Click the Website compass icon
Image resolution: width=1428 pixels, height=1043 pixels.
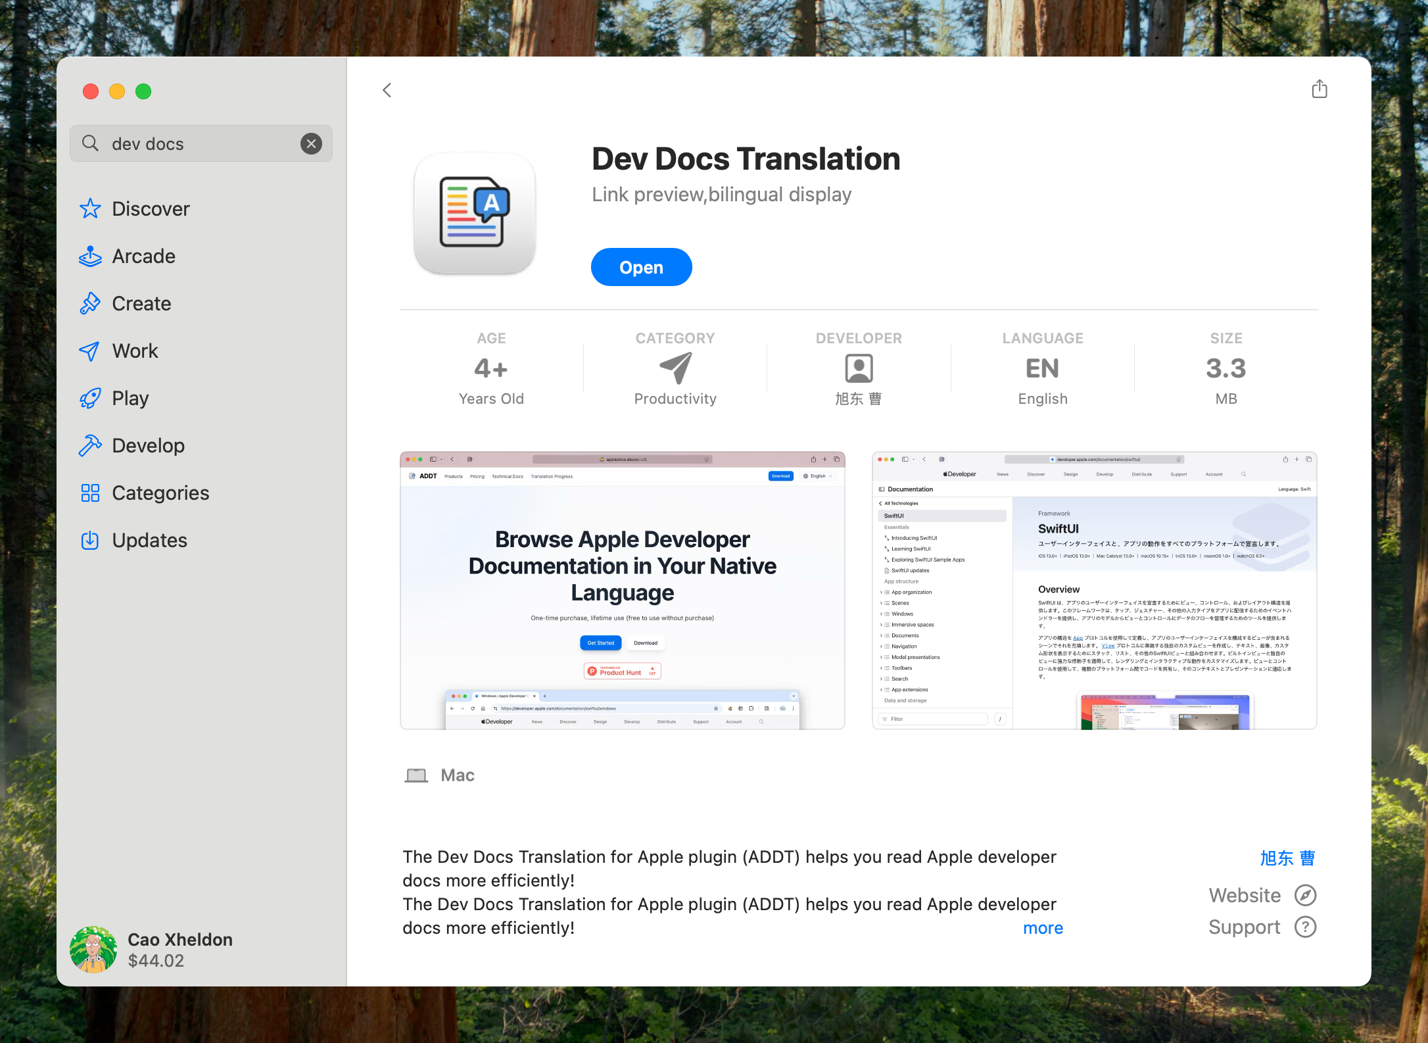(x=1305, y=895)
